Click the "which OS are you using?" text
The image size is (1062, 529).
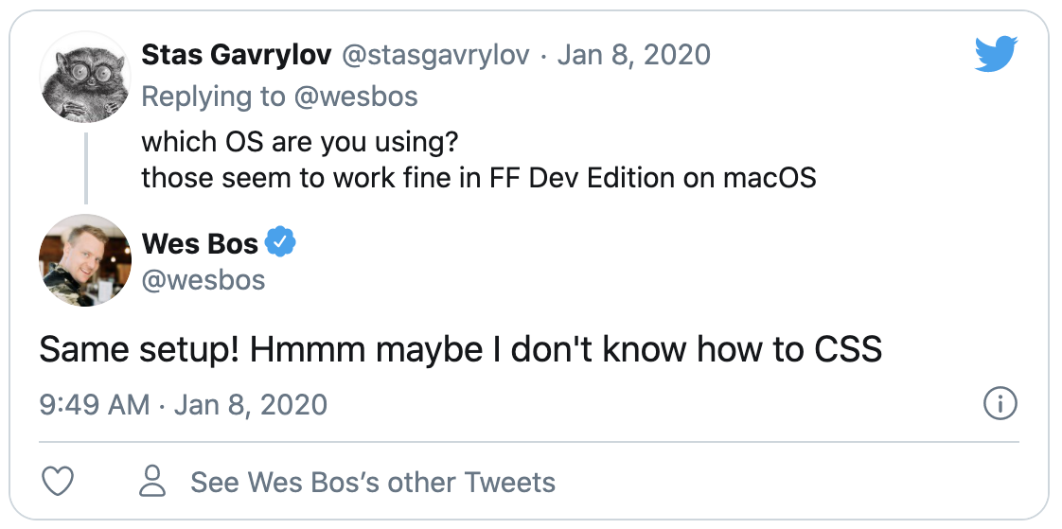(x=299, y=142)
